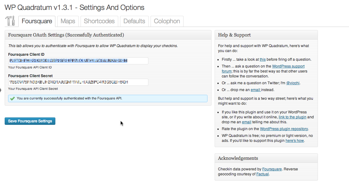Click the Acknowledgements panel header
Image resolution: width=349 pixels, height=184 pixels.
pyautogui.click(x=266, y=158)
